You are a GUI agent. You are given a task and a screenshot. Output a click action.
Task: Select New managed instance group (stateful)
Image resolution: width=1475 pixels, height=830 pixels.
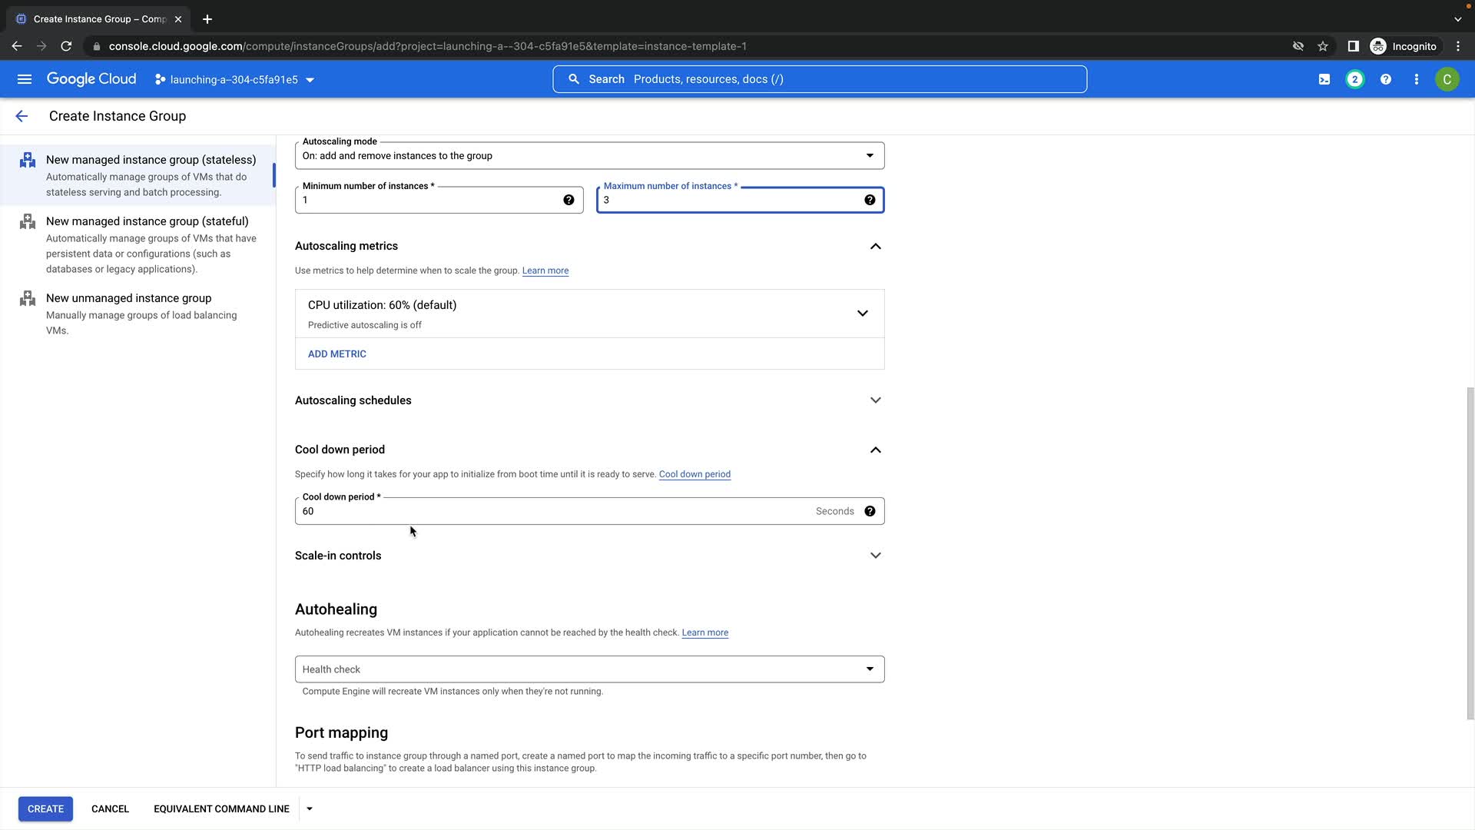click(147, 221)
